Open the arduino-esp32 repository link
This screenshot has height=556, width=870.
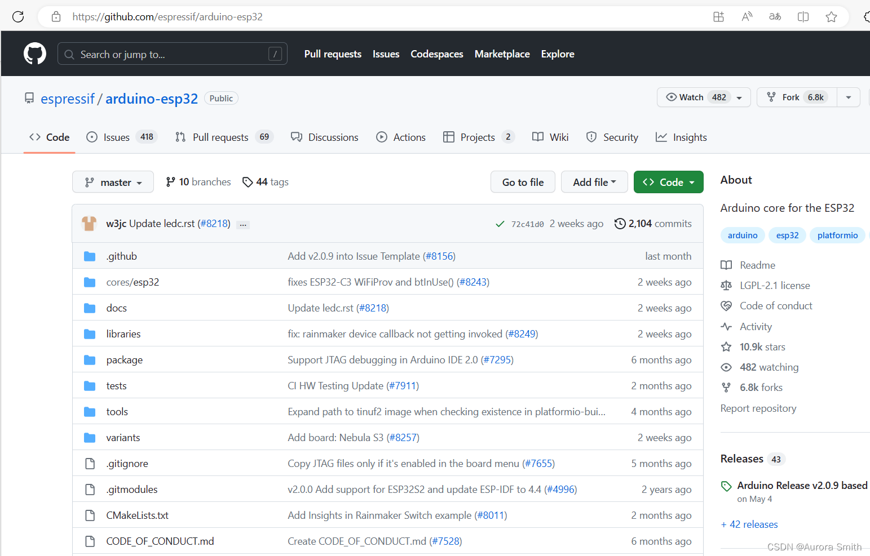[152, 99]
